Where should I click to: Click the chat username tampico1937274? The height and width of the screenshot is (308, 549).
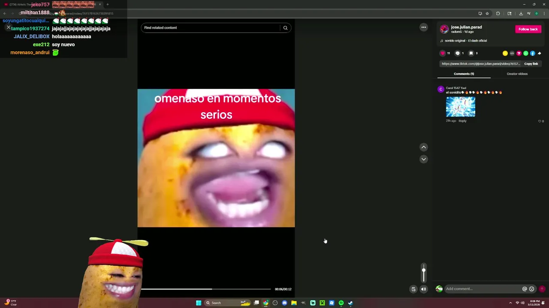coord(30,29)
